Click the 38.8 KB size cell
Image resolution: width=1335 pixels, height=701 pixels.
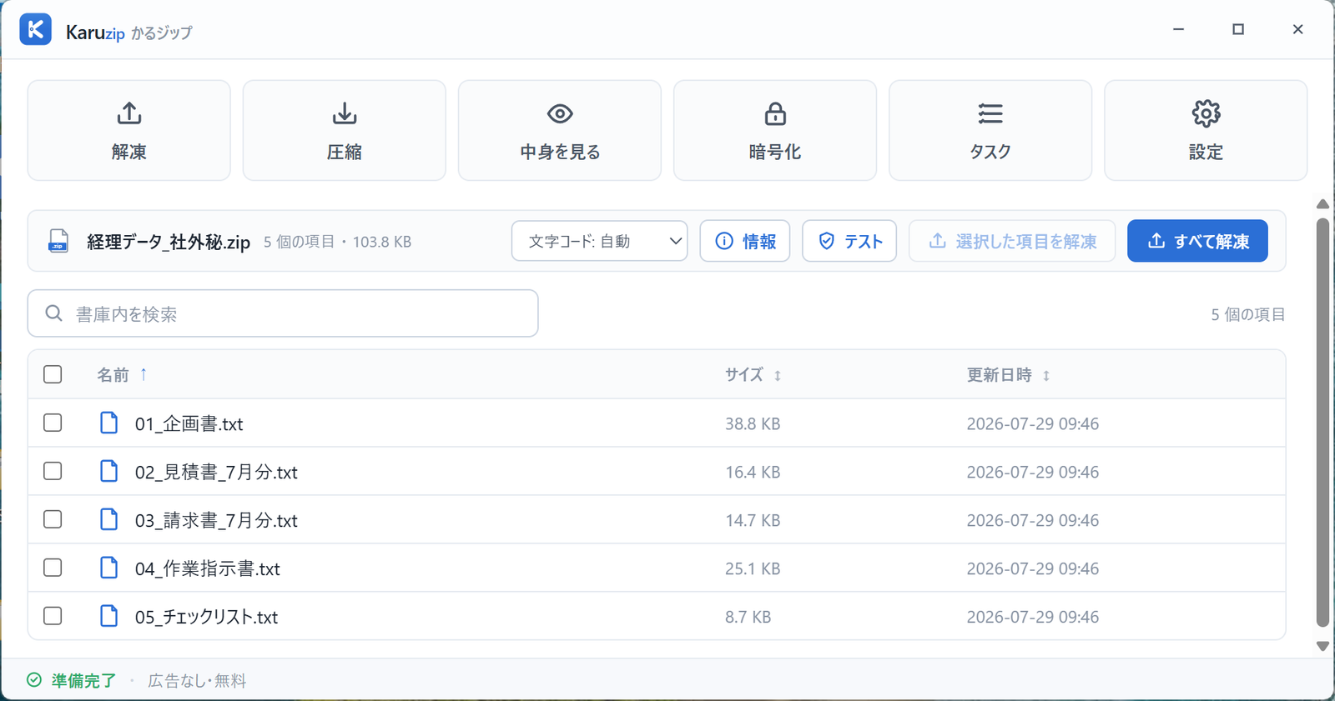[753, 423]
